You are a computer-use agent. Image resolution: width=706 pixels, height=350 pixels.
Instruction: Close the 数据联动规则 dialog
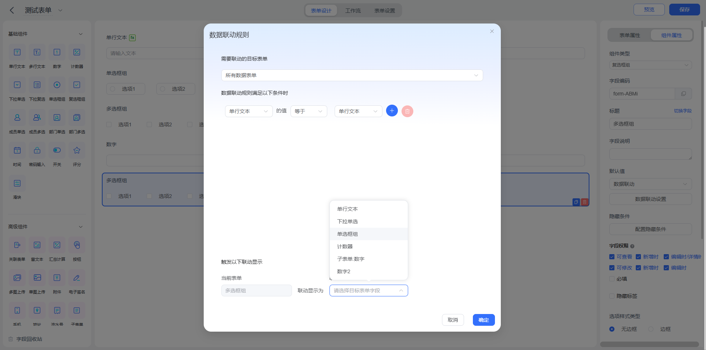(x=492, y=31)
